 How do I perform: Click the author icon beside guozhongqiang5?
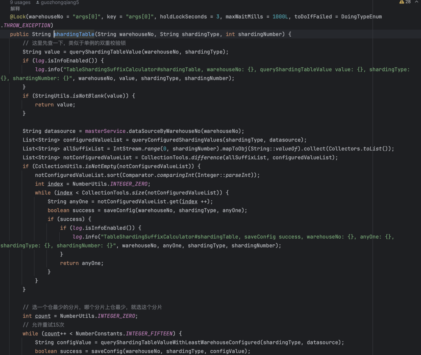[37, 2]
